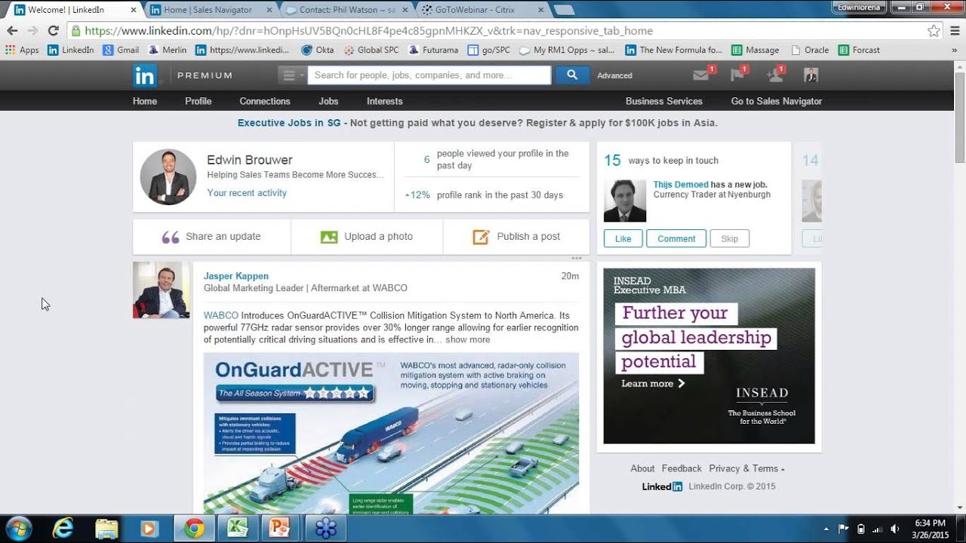
Task: Open Jasper Kappen profile link
Action: pos(236,276)
